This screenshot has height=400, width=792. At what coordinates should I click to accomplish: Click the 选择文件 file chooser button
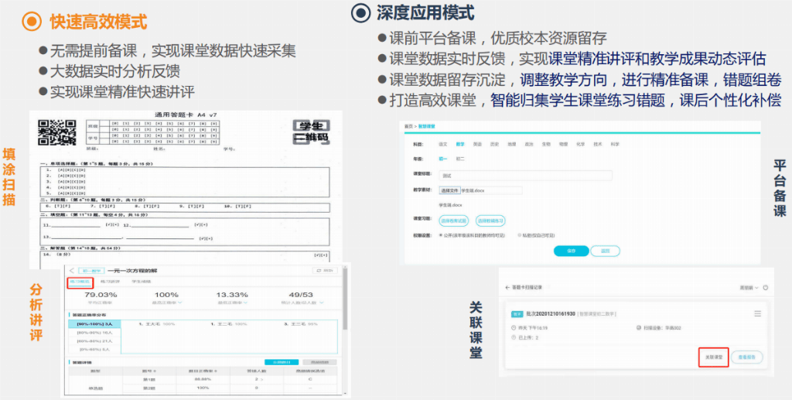pos(449,190)
